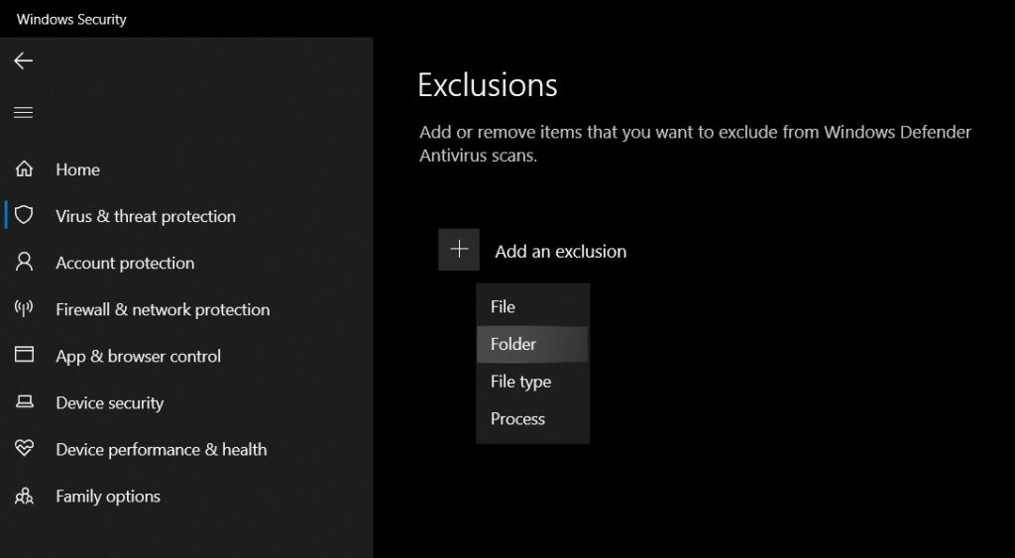Open Family options section

108,496
